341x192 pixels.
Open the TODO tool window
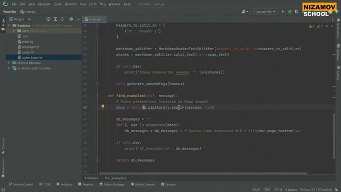click(45, 185)
